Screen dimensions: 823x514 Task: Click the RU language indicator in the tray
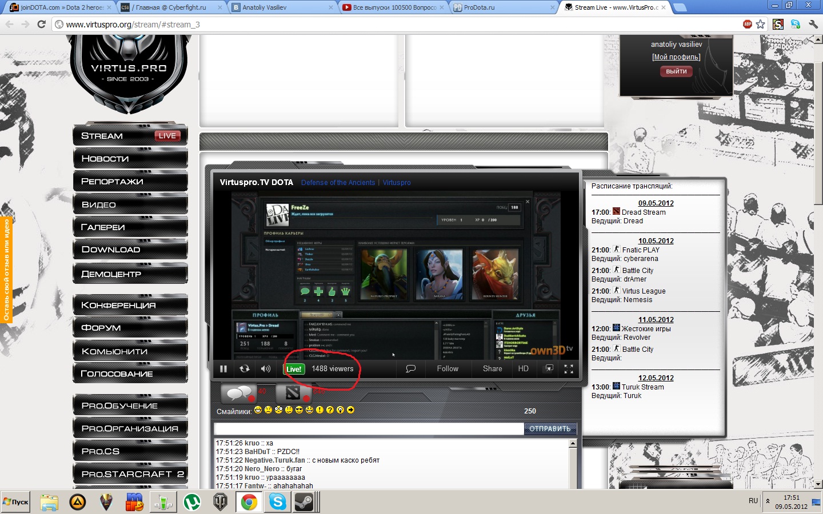[x=753, y=501]
